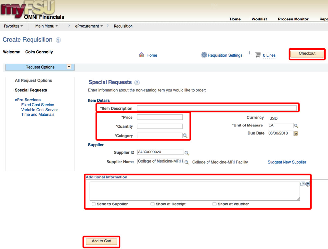This screenshot has height=249, width=328.
Task: Enable Send to Supplier checkbox
Action: (94, 204)
